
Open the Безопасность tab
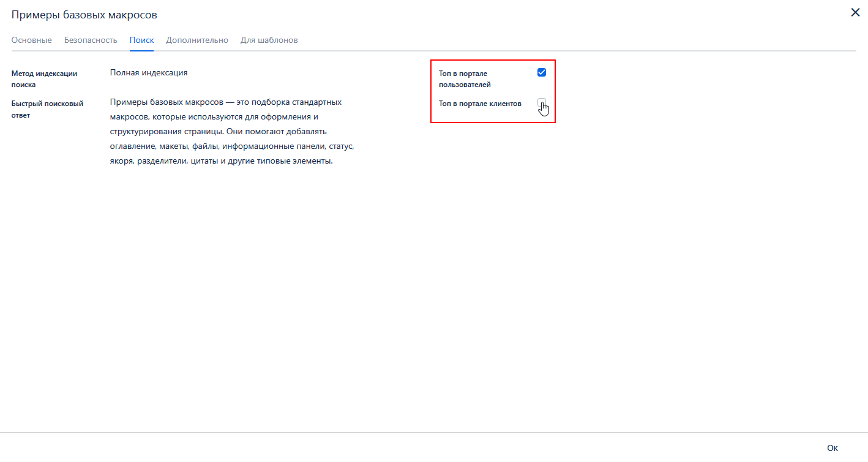click(91, 40)
